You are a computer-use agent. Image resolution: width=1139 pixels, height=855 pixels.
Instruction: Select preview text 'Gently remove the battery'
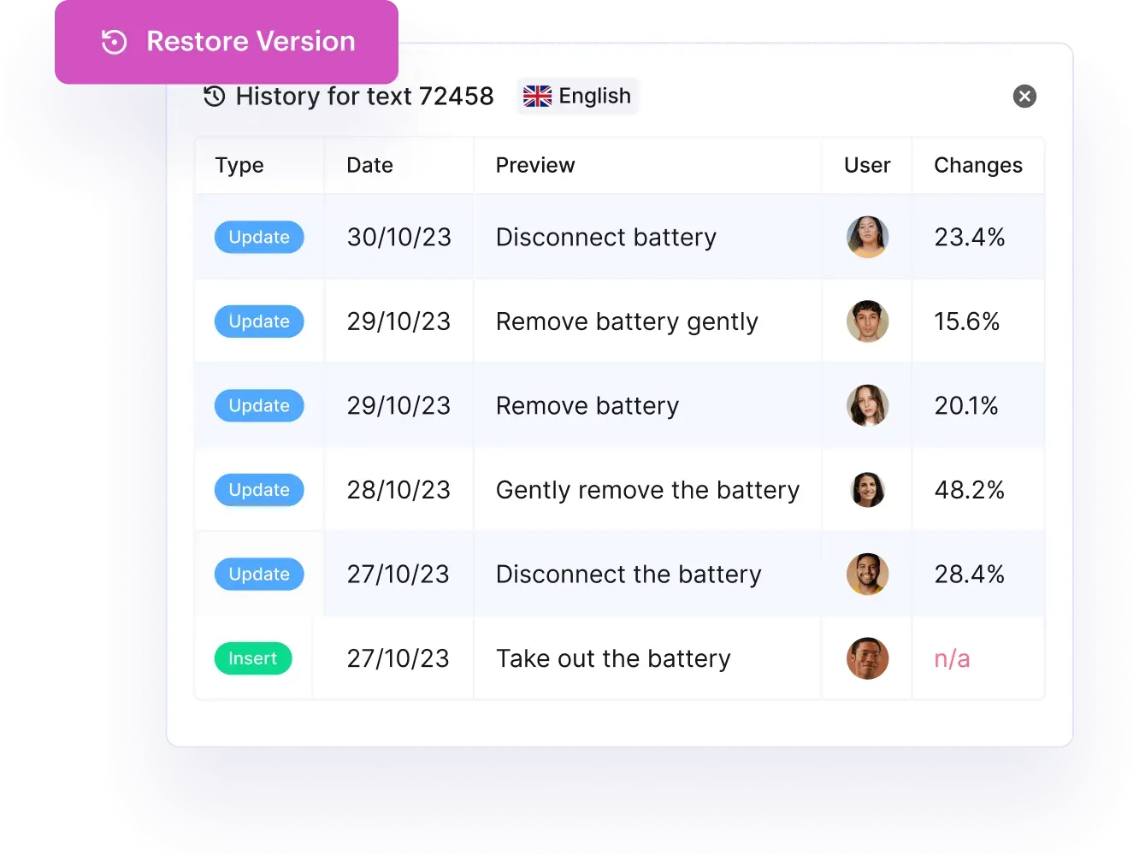[x=647, y=490]
